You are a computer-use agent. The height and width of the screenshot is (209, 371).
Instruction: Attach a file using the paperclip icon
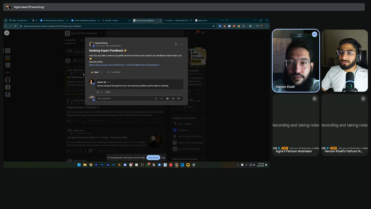pos(156,98)
